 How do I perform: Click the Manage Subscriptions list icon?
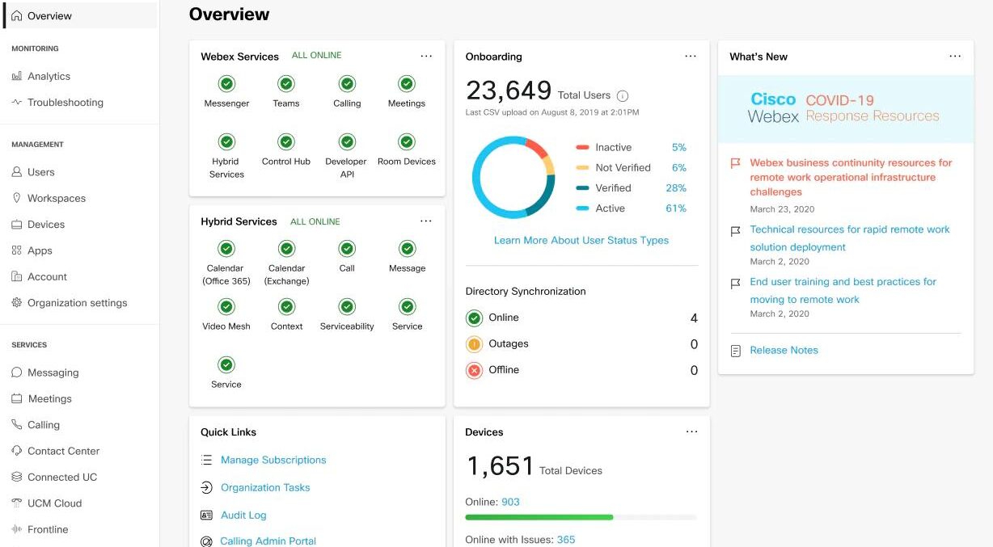pos(206,461)
